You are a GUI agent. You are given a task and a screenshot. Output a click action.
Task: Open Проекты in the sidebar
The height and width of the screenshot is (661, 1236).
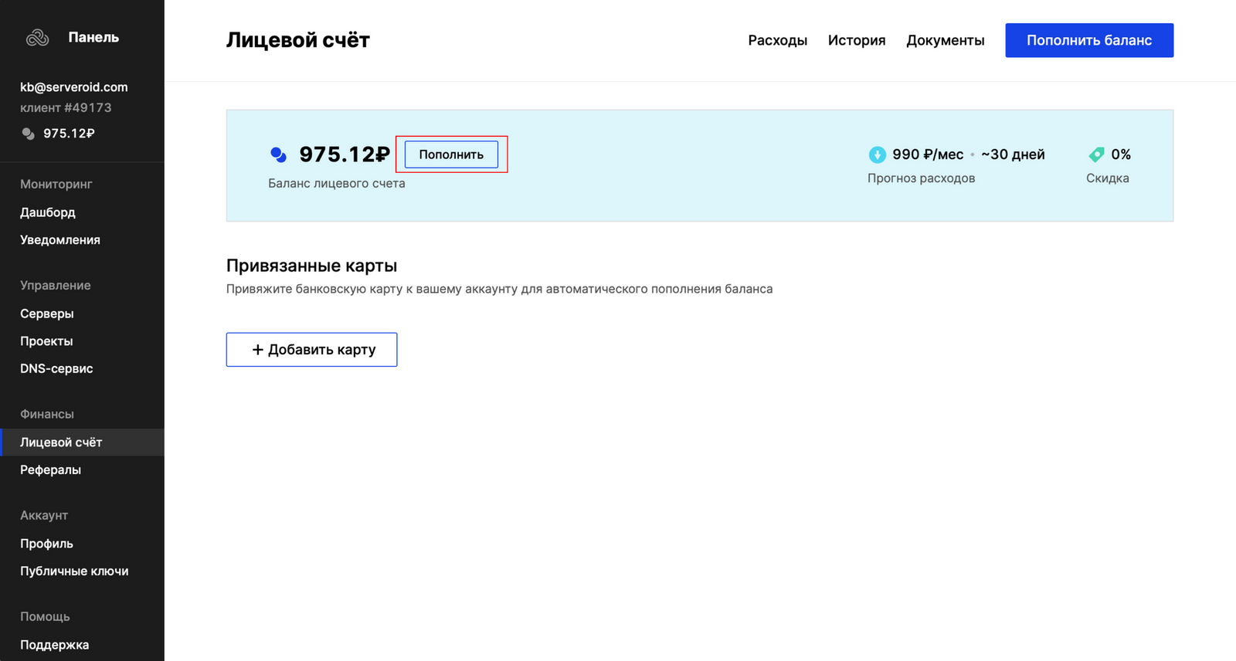coord(46,341)
